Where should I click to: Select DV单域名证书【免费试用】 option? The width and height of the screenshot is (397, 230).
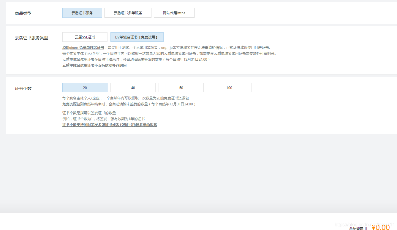(137, 37)
